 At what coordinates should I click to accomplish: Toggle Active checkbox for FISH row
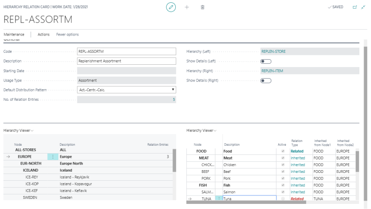tap(283, 185)
